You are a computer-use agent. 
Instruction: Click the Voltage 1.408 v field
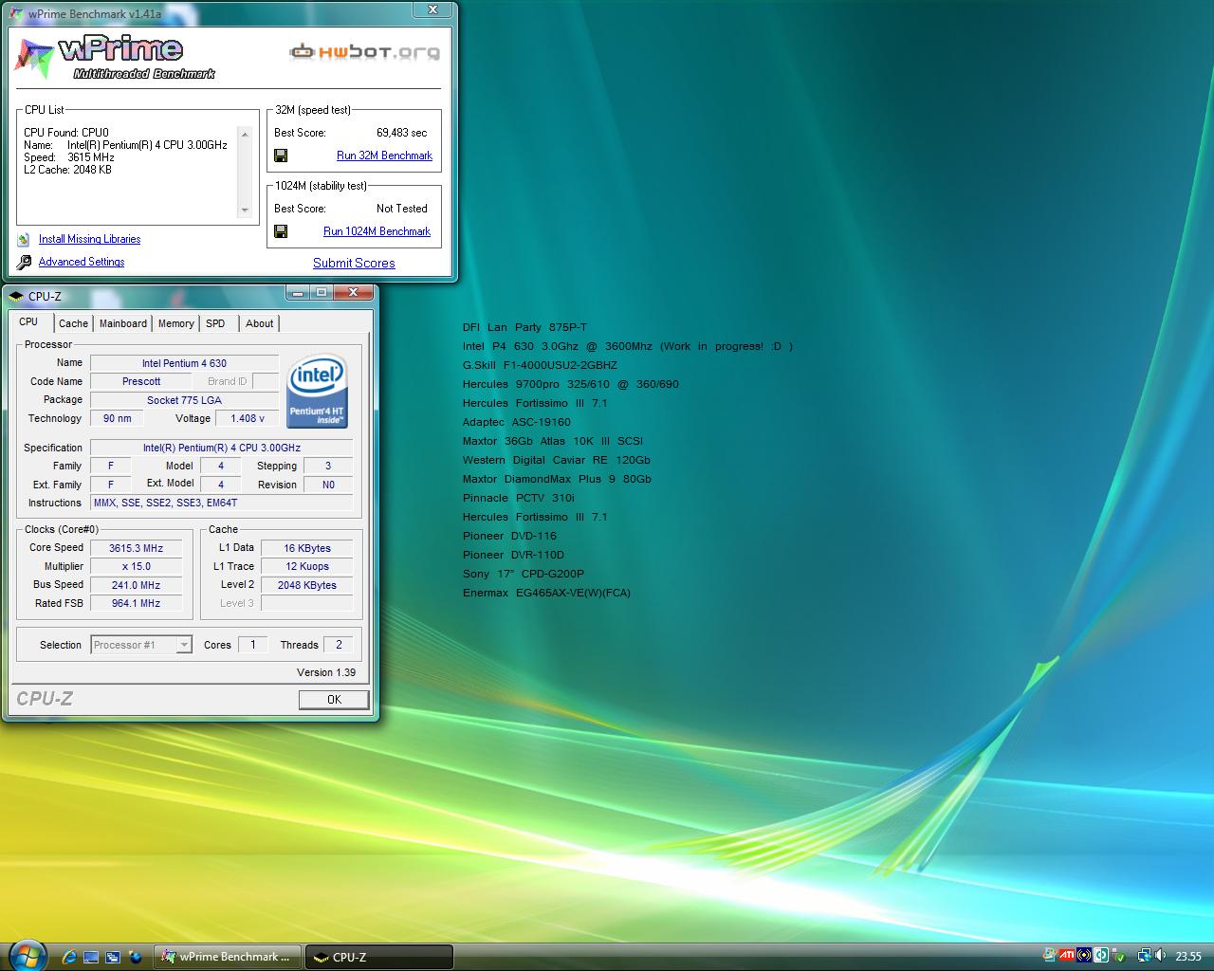(248, 418)
